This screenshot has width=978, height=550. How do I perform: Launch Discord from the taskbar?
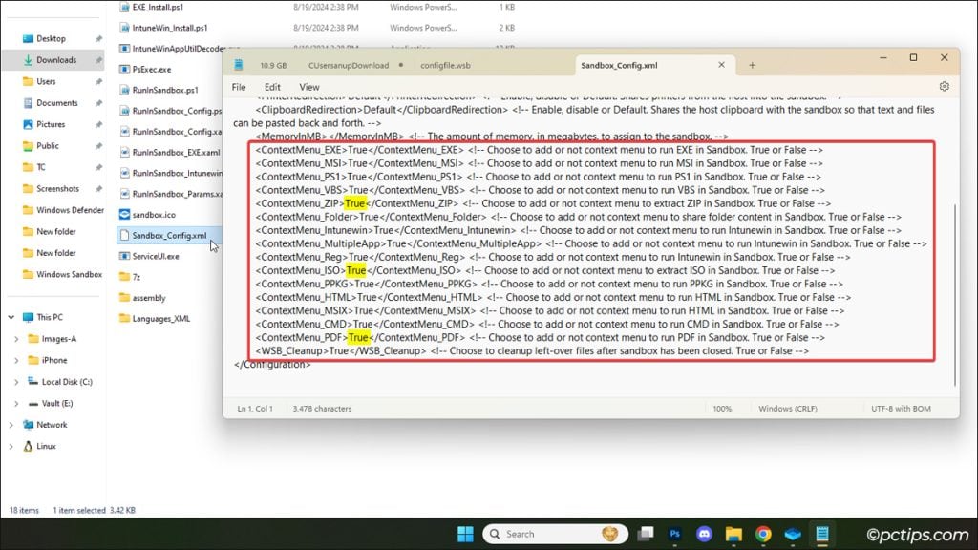tap(704, 534)
